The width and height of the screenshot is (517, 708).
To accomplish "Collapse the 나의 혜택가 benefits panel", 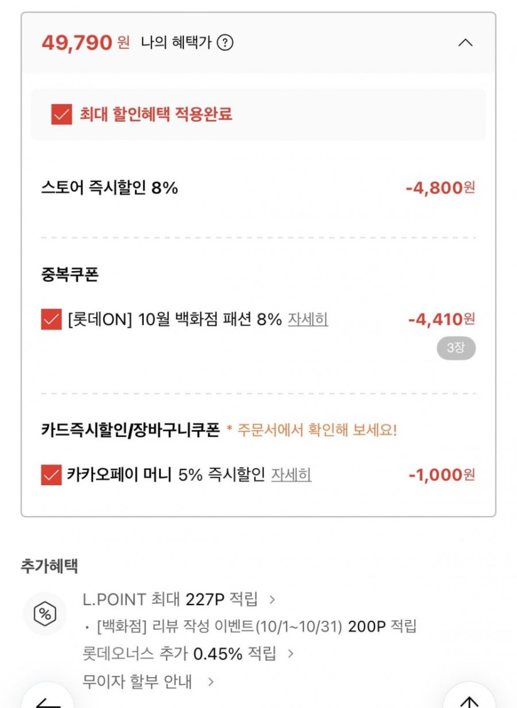I will (x=465, y=43).
